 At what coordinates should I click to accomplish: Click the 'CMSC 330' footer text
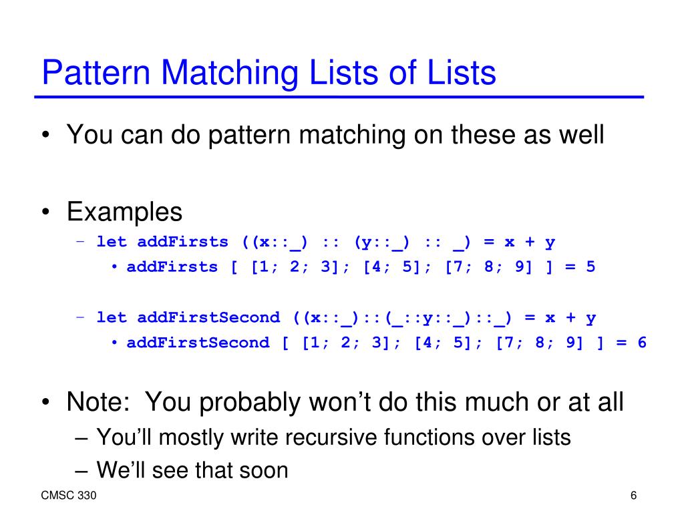[69, 496]
